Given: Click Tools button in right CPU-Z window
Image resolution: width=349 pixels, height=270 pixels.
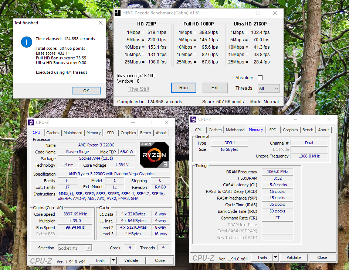Looking at the screenshot, I should pos(262,257).
